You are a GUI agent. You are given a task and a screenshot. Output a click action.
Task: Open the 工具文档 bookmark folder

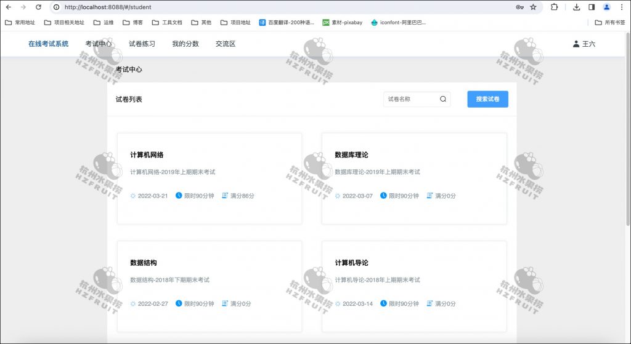click(167, 23)
